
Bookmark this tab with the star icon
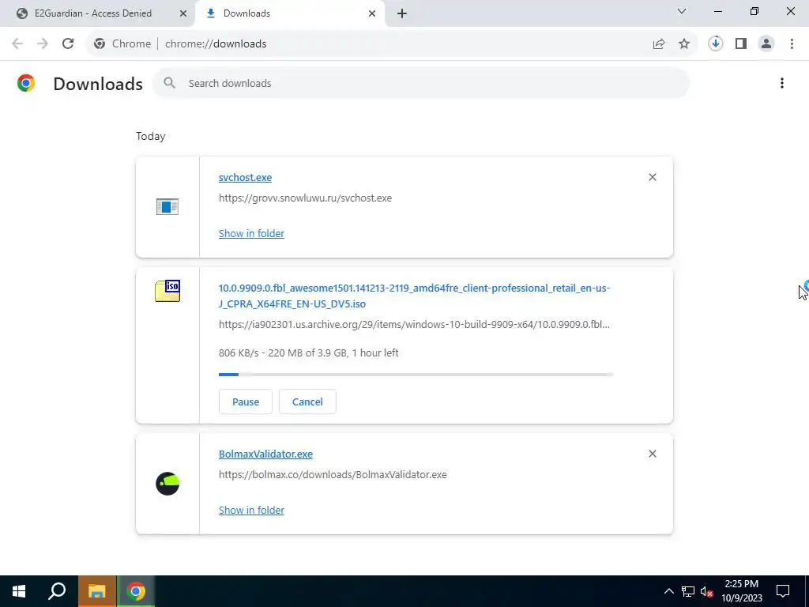684,44
